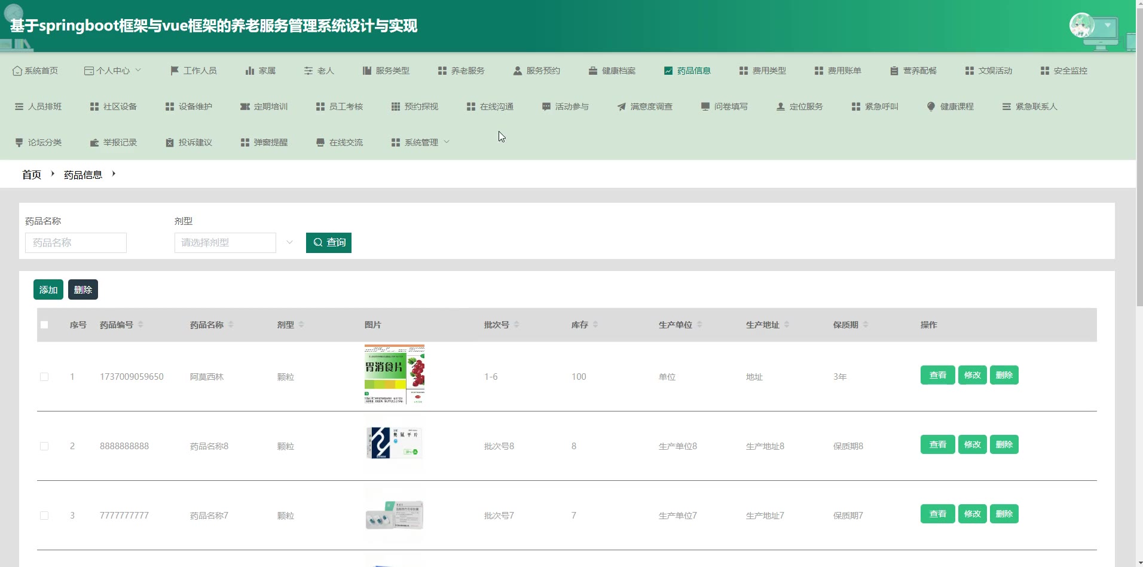Viewport: 1143px width, 567px height.
Task: Click the list icon for 紧急联系人
Action: (x=1007, y=106)
